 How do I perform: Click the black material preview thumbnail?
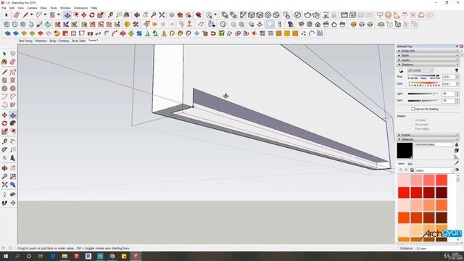click(x=405, y=151)
